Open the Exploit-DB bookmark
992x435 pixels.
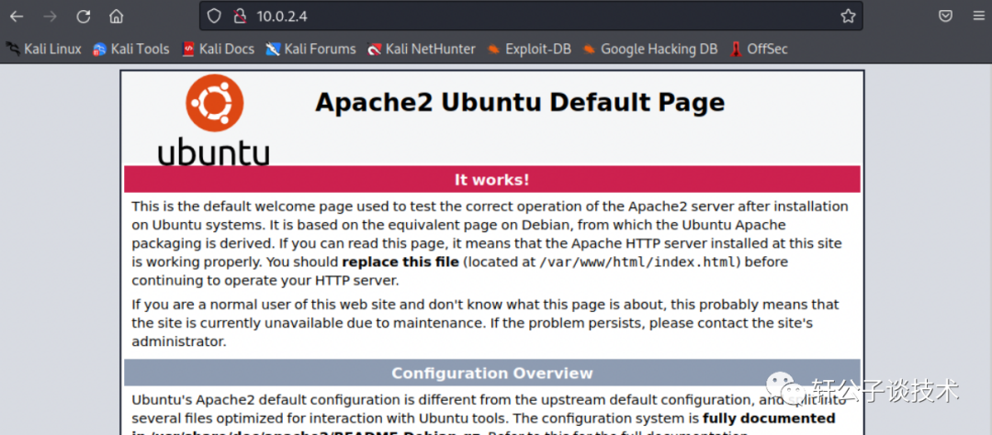click(529, 49)
